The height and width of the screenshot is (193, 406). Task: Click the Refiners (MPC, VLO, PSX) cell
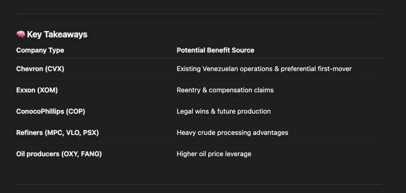click(x=58, y=133)
